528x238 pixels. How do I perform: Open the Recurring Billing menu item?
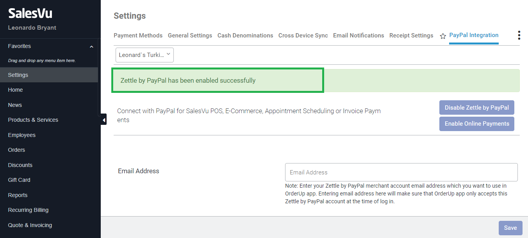point(29,210)
